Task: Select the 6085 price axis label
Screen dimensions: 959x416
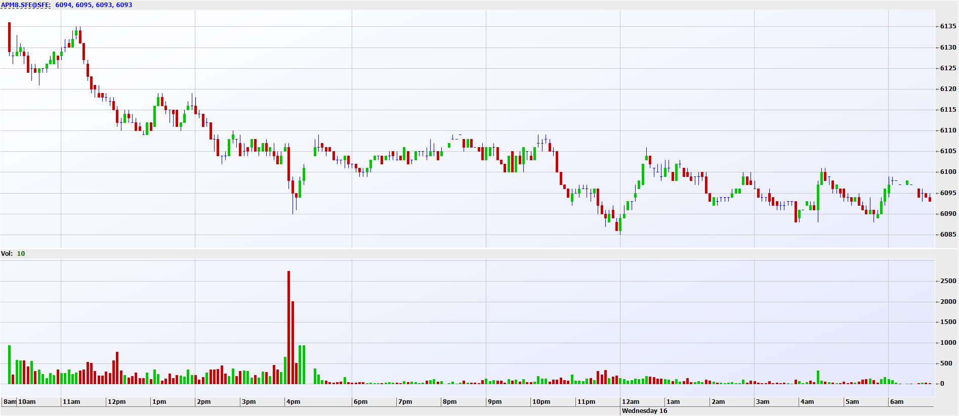Action: [x=948, y=235]
